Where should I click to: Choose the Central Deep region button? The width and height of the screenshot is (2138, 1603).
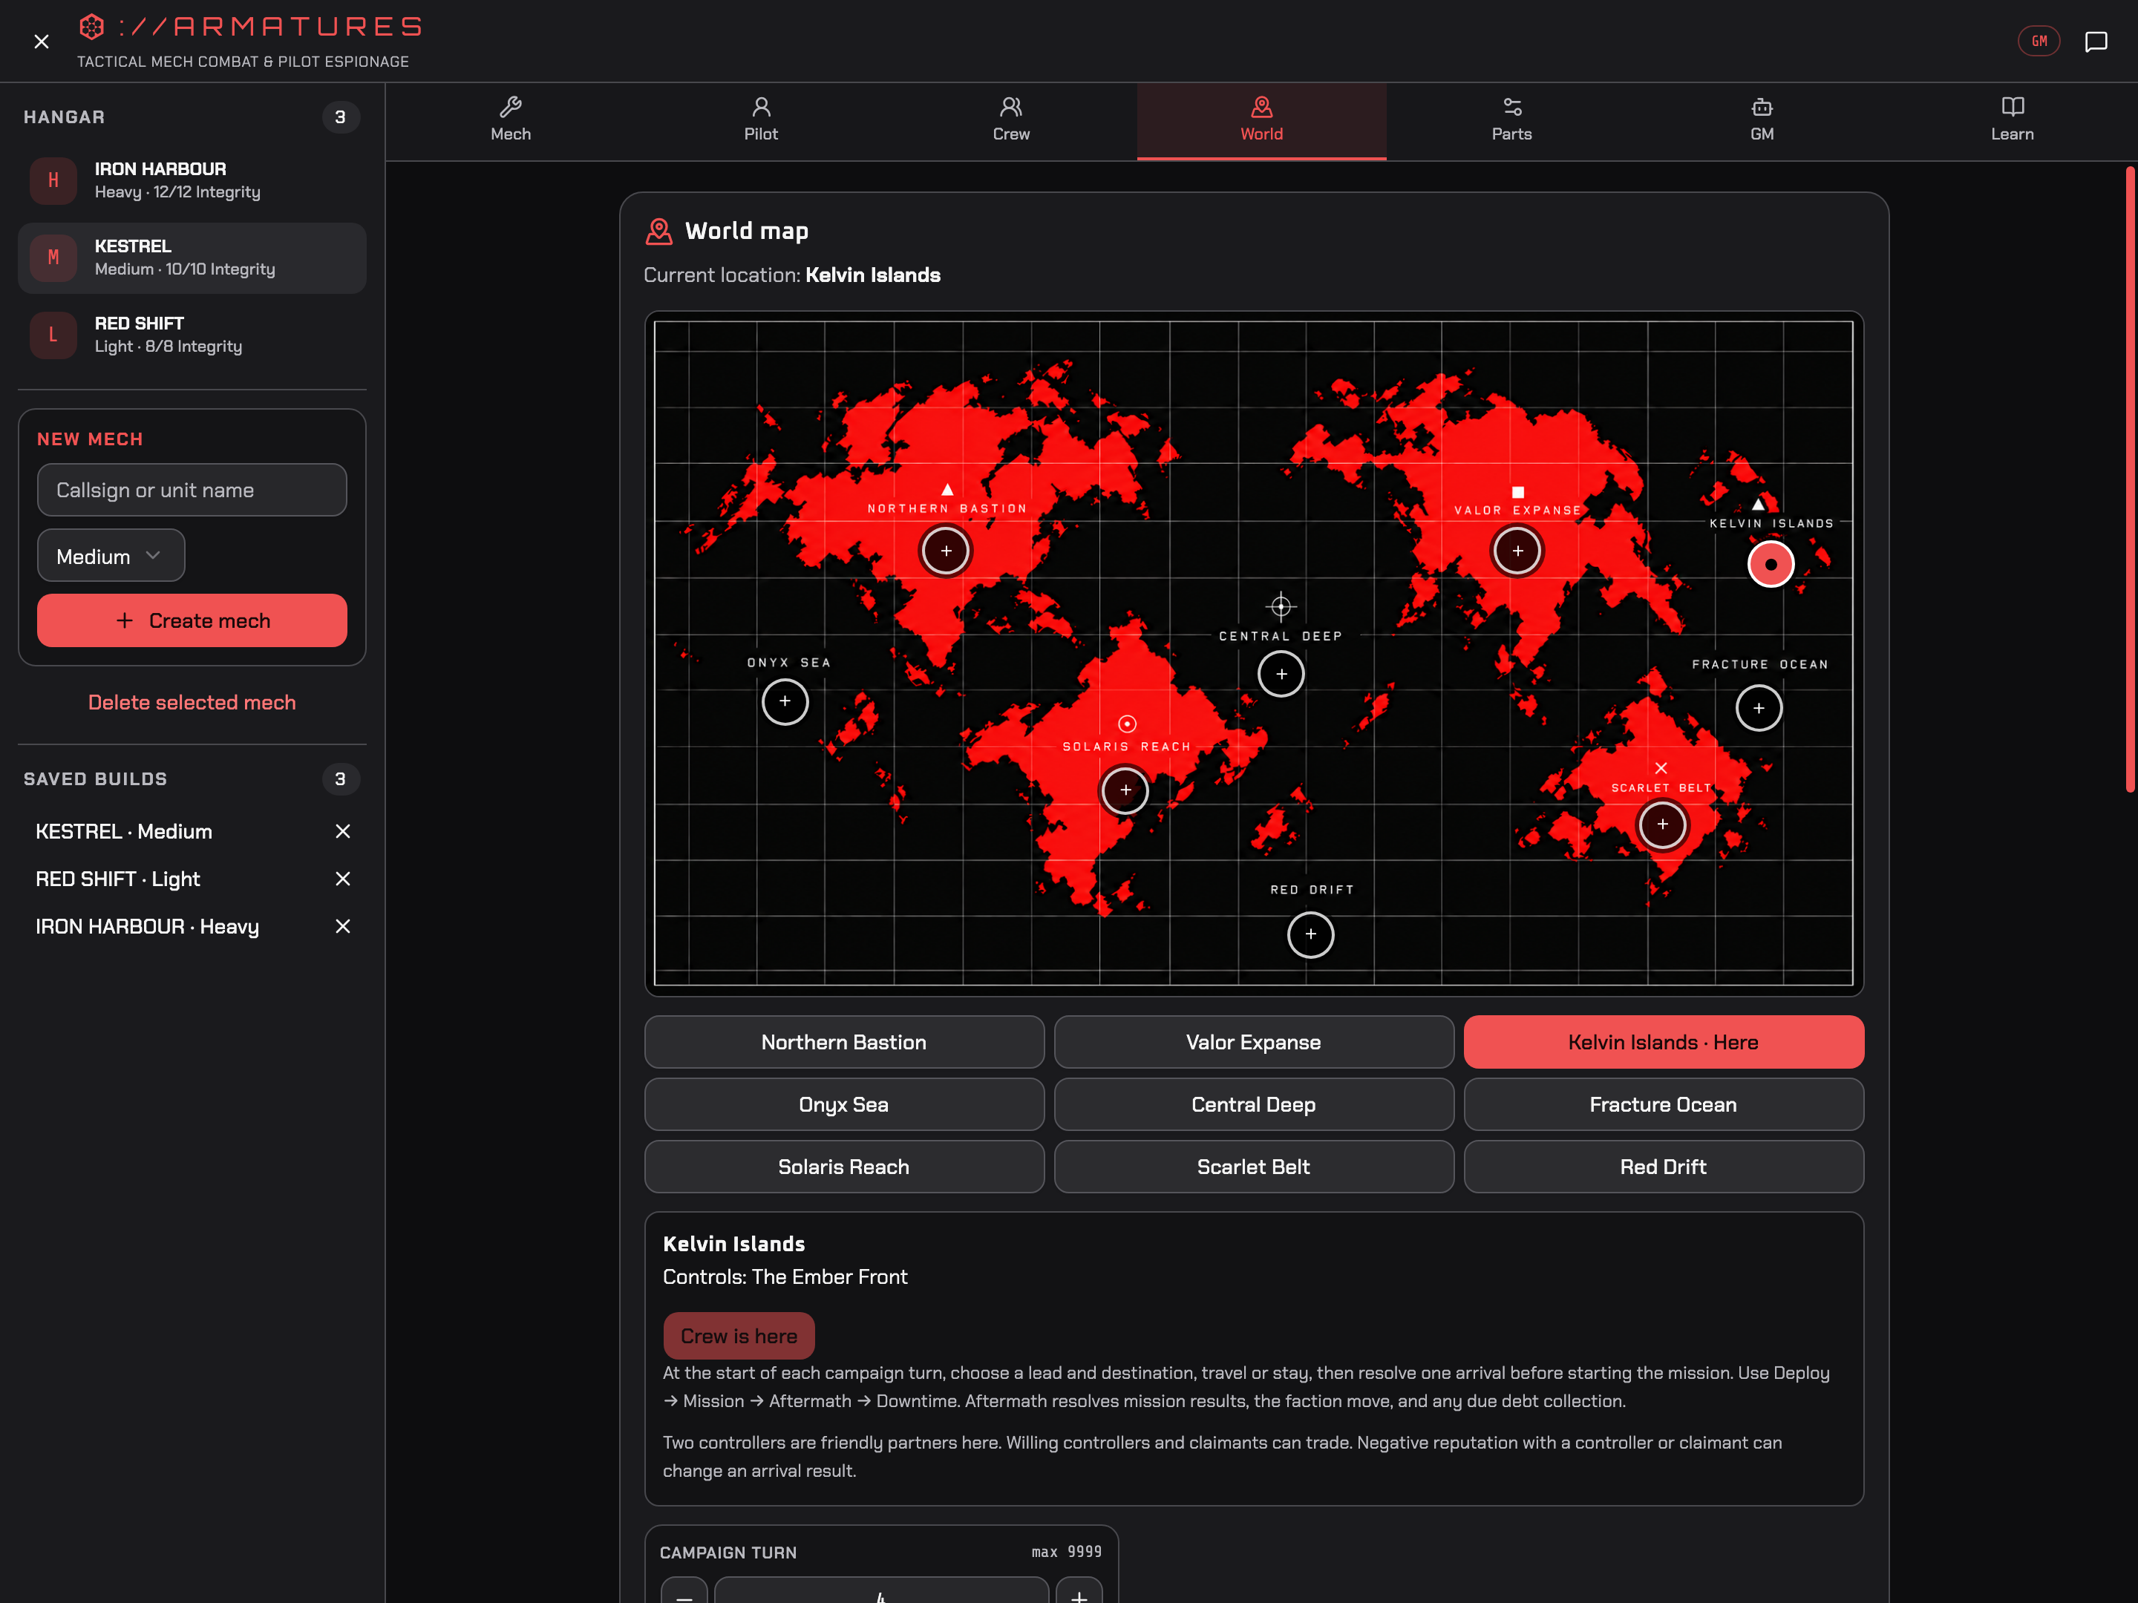pyautogui.click(x=1254, y=1104)
